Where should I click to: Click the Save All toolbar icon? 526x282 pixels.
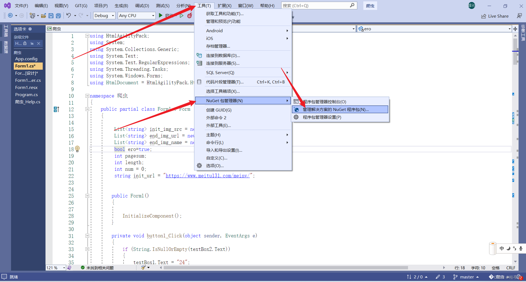pos(58,16)
